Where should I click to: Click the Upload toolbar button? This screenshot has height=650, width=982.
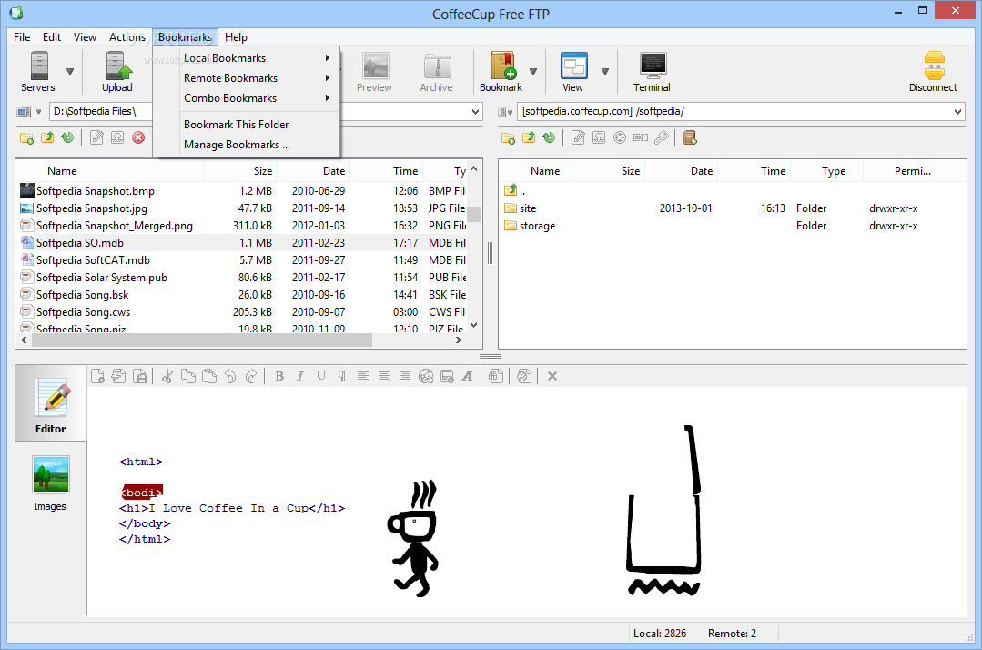117,71
